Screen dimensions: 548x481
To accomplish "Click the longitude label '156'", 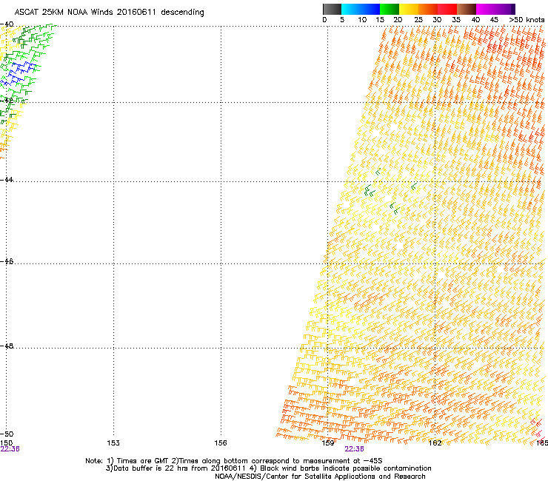I will (221, 443).
